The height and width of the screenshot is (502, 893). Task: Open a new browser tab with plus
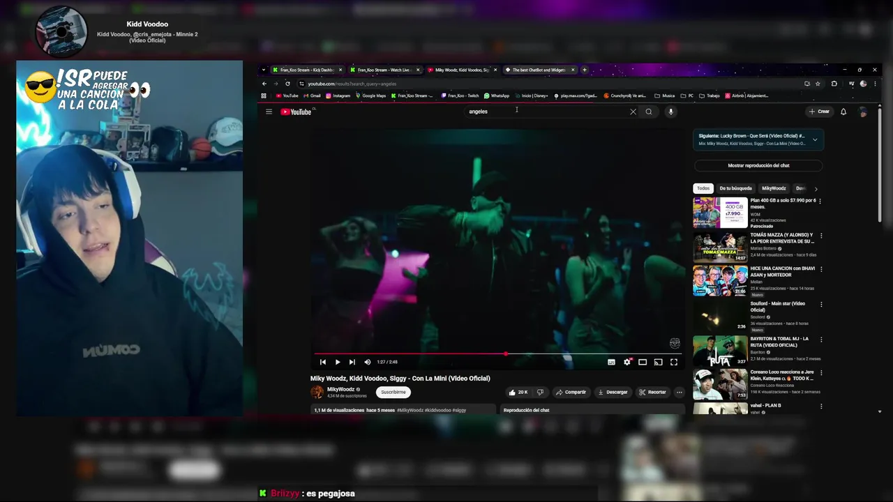[585, 70]
